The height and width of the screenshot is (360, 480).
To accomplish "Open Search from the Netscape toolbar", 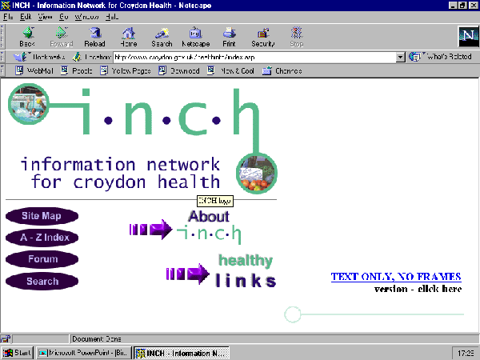I will pos(162,37).
